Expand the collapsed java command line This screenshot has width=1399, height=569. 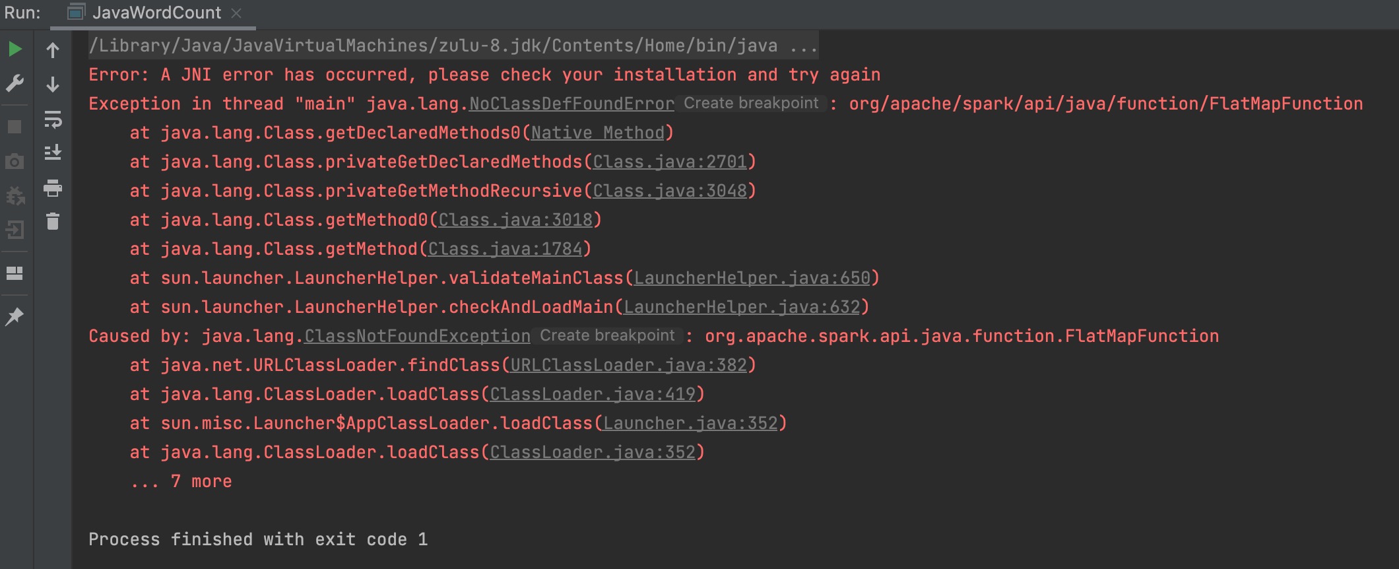click(453, 46)
